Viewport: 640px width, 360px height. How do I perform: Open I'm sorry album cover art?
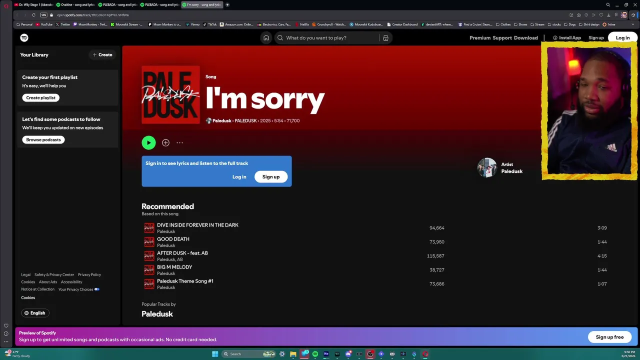click(x=170, y=94)
